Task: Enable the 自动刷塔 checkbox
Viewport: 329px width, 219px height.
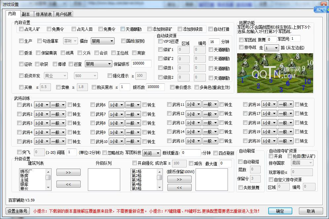Action: [240, 162]
